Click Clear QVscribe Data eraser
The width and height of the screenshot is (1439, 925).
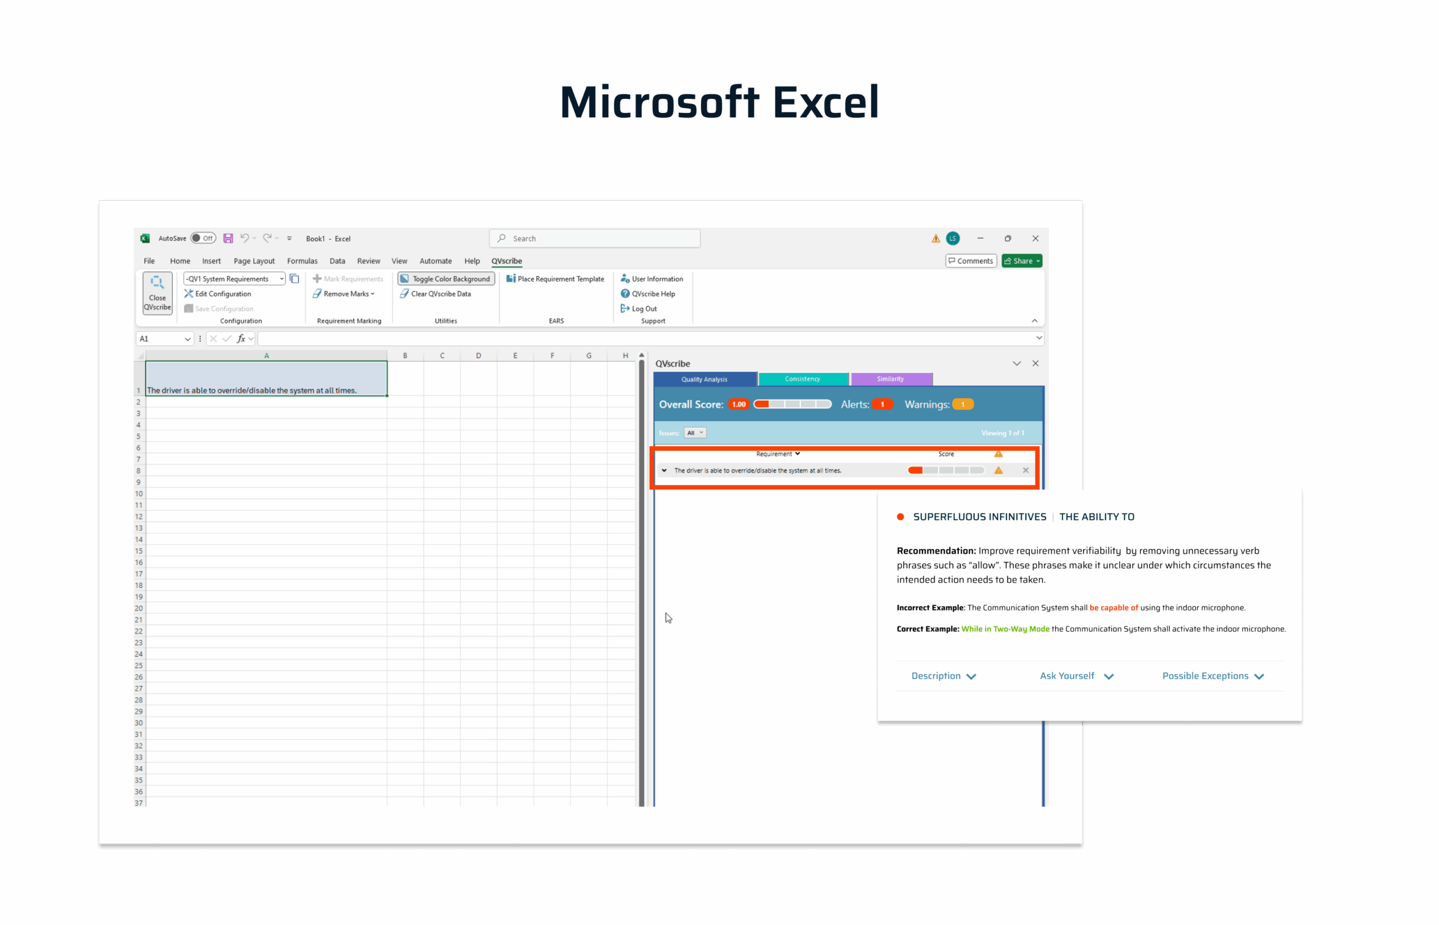[x=436, y=294]
